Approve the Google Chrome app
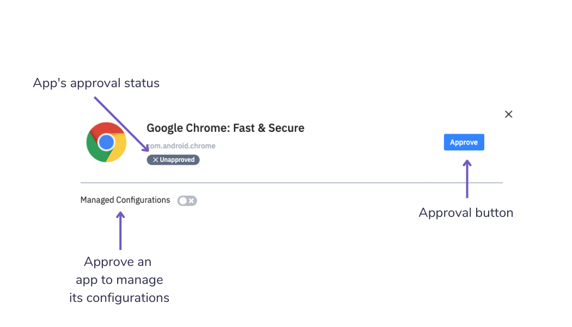The width and height of the screenshot is (572, 327). (464, 142)
